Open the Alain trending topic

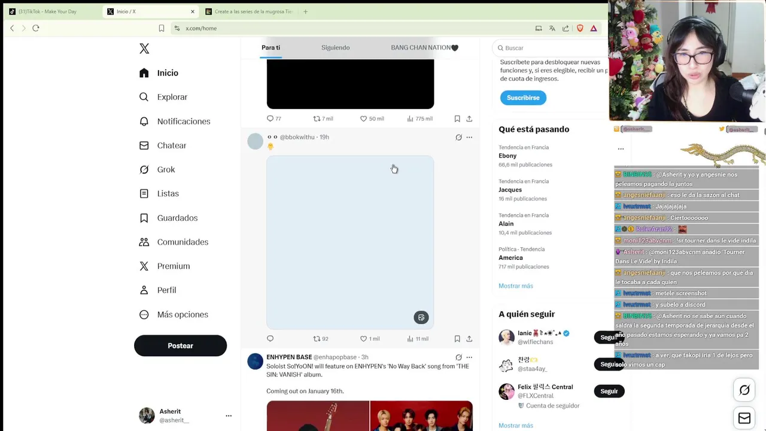point(506,224)
